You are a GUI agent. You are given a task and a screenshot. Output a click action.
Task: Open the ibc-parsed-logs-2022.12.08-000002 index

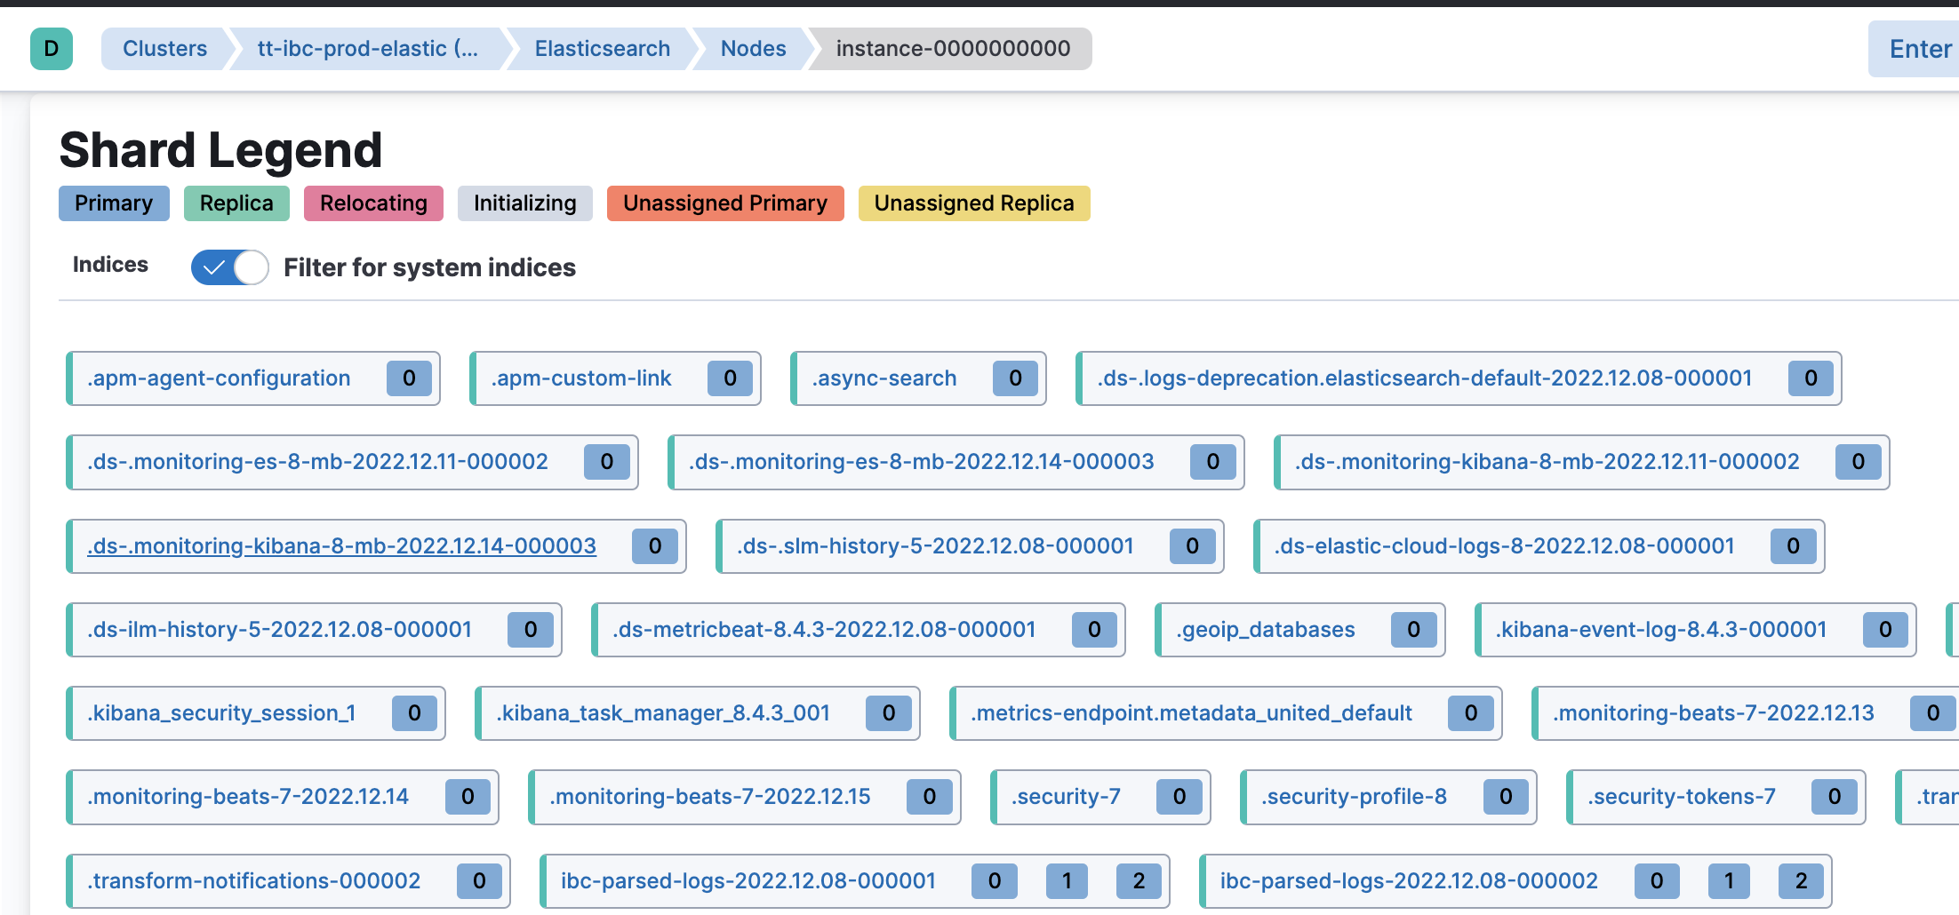click(1409, 881)
